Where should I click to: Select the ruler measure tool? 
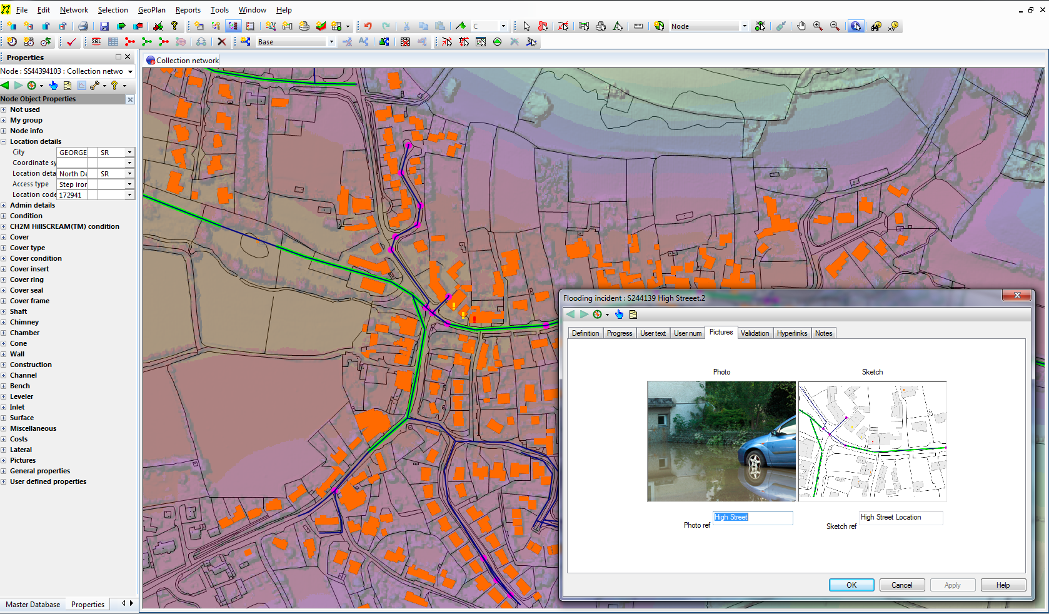tap(638, 26)
